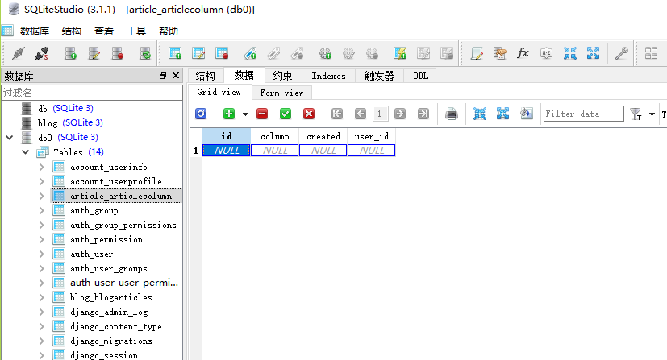Open the 结构 menu in menu bar
The width and height of the screenshot is (667, 360).
point(72,31)
